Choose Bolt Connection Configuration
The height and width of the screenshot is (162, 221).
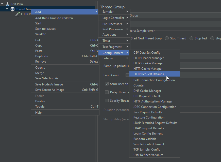155,80
